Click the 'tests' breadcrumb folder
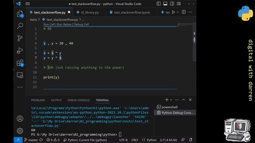Image resolution: width=255 pixels, height=143 pixels. pyautogui.click(x=33, y=19)
